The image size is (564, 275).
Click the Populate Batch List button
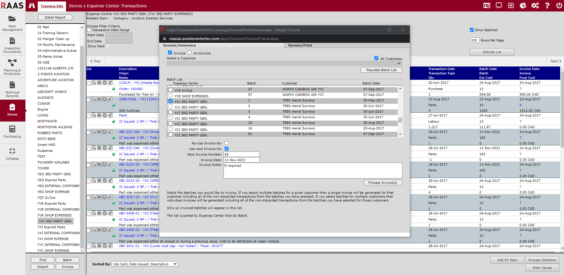click(x=382, y=70)
